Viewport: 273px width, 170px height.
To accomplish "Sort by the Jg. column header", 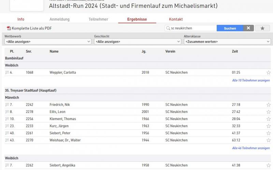I will [x=144, y=52].
